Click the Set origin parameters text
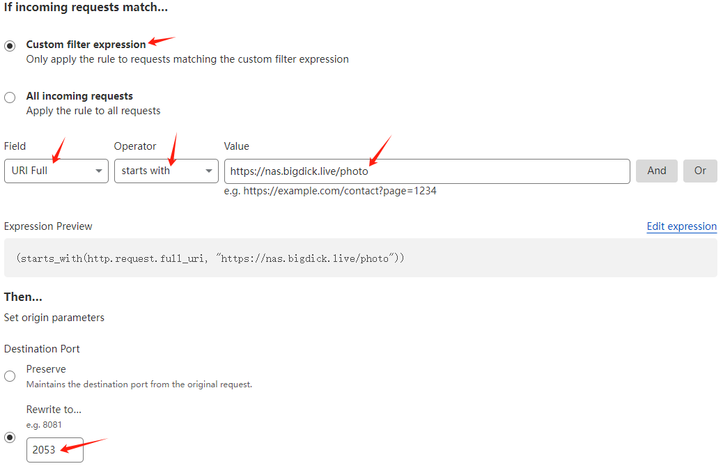723x466 pixels. click(x=54, y=317)
